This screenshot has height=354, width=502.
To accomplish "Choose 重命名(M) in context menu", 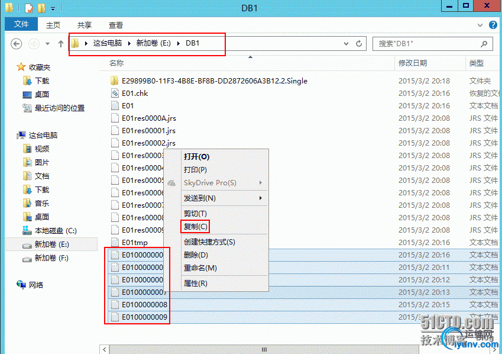I will (200, 268).
